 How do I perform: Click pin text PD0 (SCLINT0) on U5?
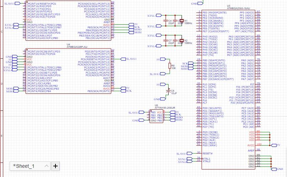coord(212,108)
